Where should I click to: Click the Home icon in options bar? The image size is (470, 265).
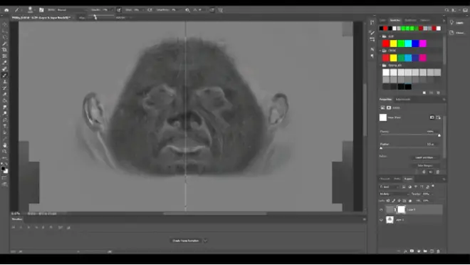[6, 10]
